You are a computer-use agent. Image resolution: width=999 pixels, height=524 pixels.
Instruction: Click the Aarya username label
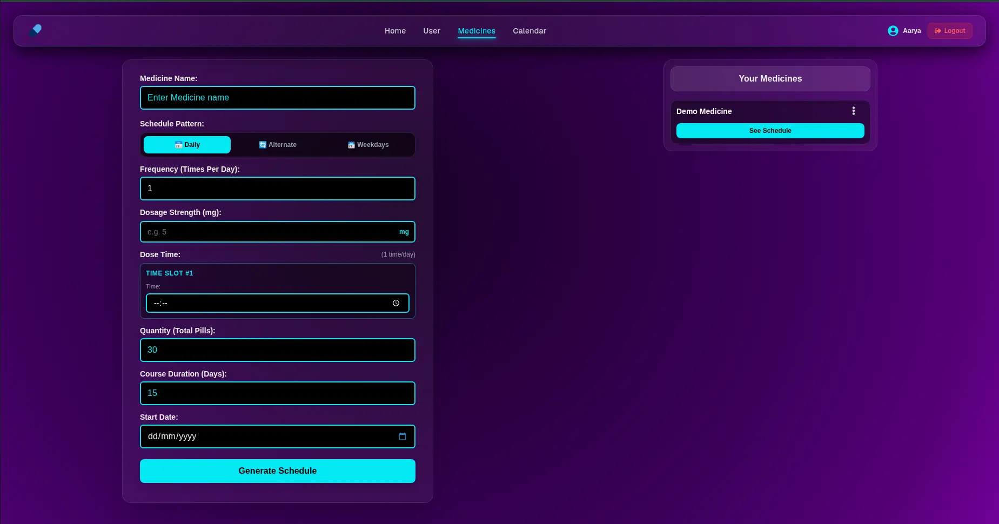(x=912, y=31)
